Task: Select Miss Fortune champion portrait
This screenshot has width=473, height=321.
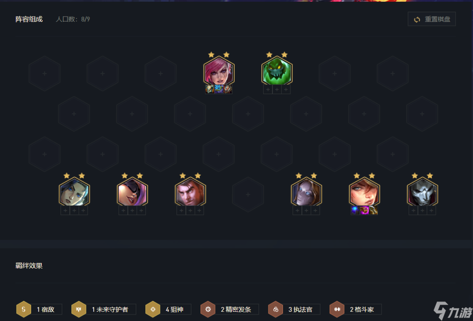Action: pos(364,192)
